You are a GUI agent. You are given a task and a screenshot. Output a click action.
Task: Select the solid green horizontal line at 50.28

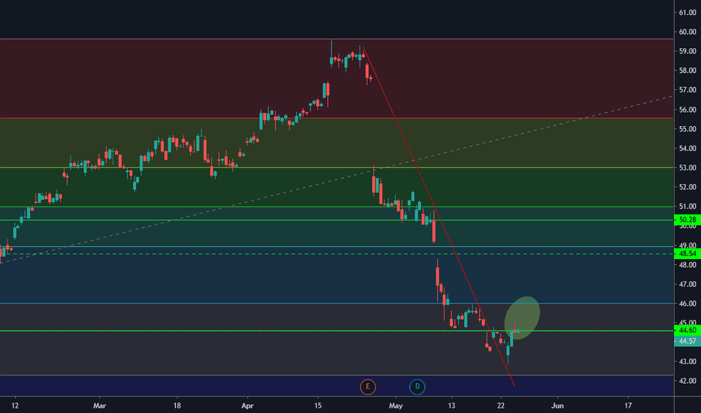(x=337, y=220)
